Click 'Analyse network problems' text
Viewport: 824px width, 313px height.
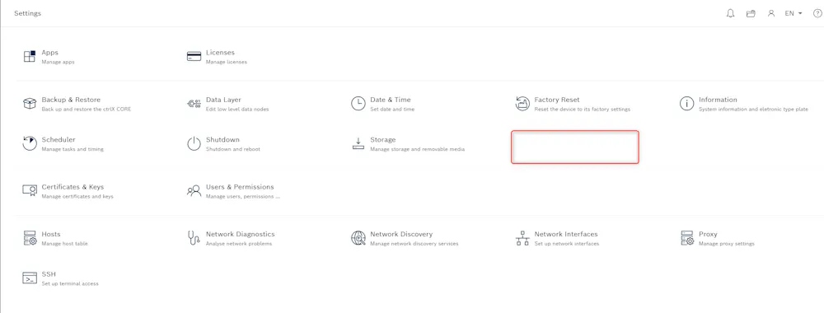pos(239,244)
